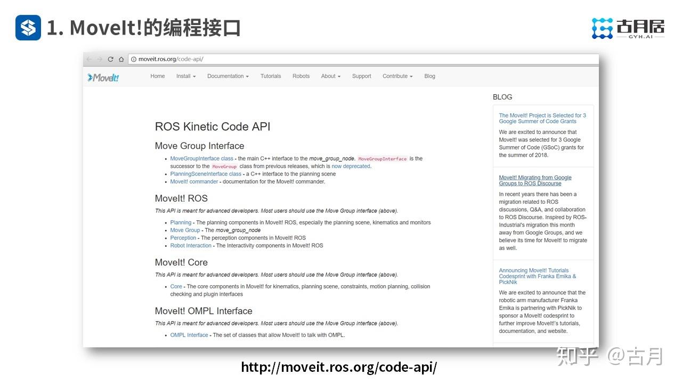Open the OMPL Interface link
This screenshot has width=682, height=383.
point(189,335)
